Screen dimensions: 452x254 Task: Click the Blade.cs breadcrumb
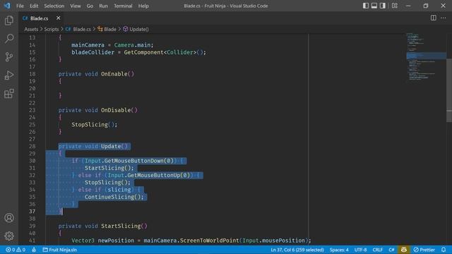(78, 29)
